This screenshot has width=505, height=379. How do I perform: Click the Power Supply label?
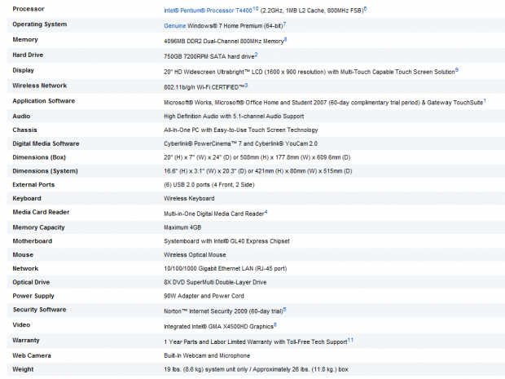coord(33,296)
